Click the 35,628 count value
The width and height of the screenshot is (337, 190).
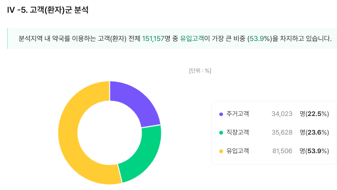tap(282, 133)
